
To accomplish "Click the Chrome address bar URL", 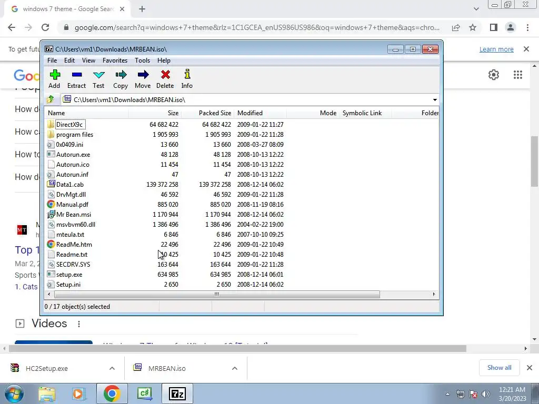I will [257, 27].
